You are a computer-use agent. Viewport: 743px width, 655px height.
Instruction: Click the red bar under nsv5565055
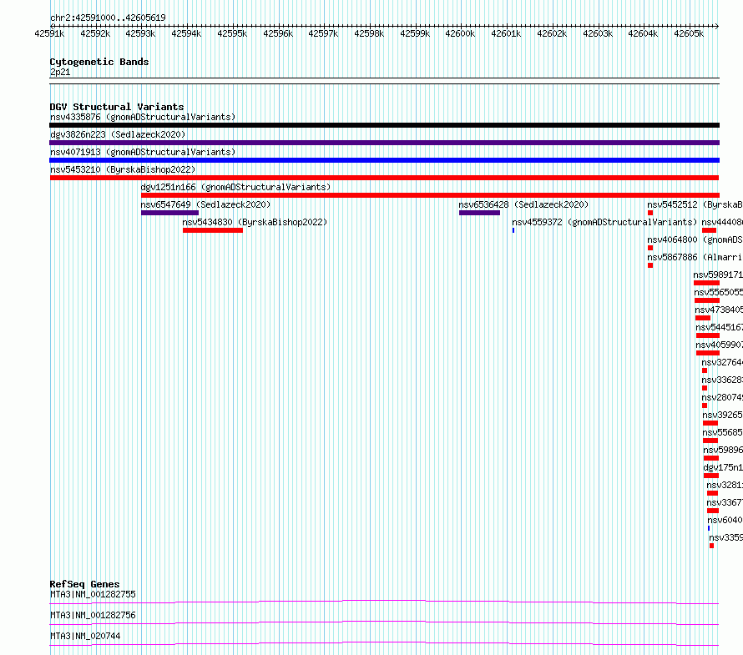pyautogui.click(x=707, y=300)
